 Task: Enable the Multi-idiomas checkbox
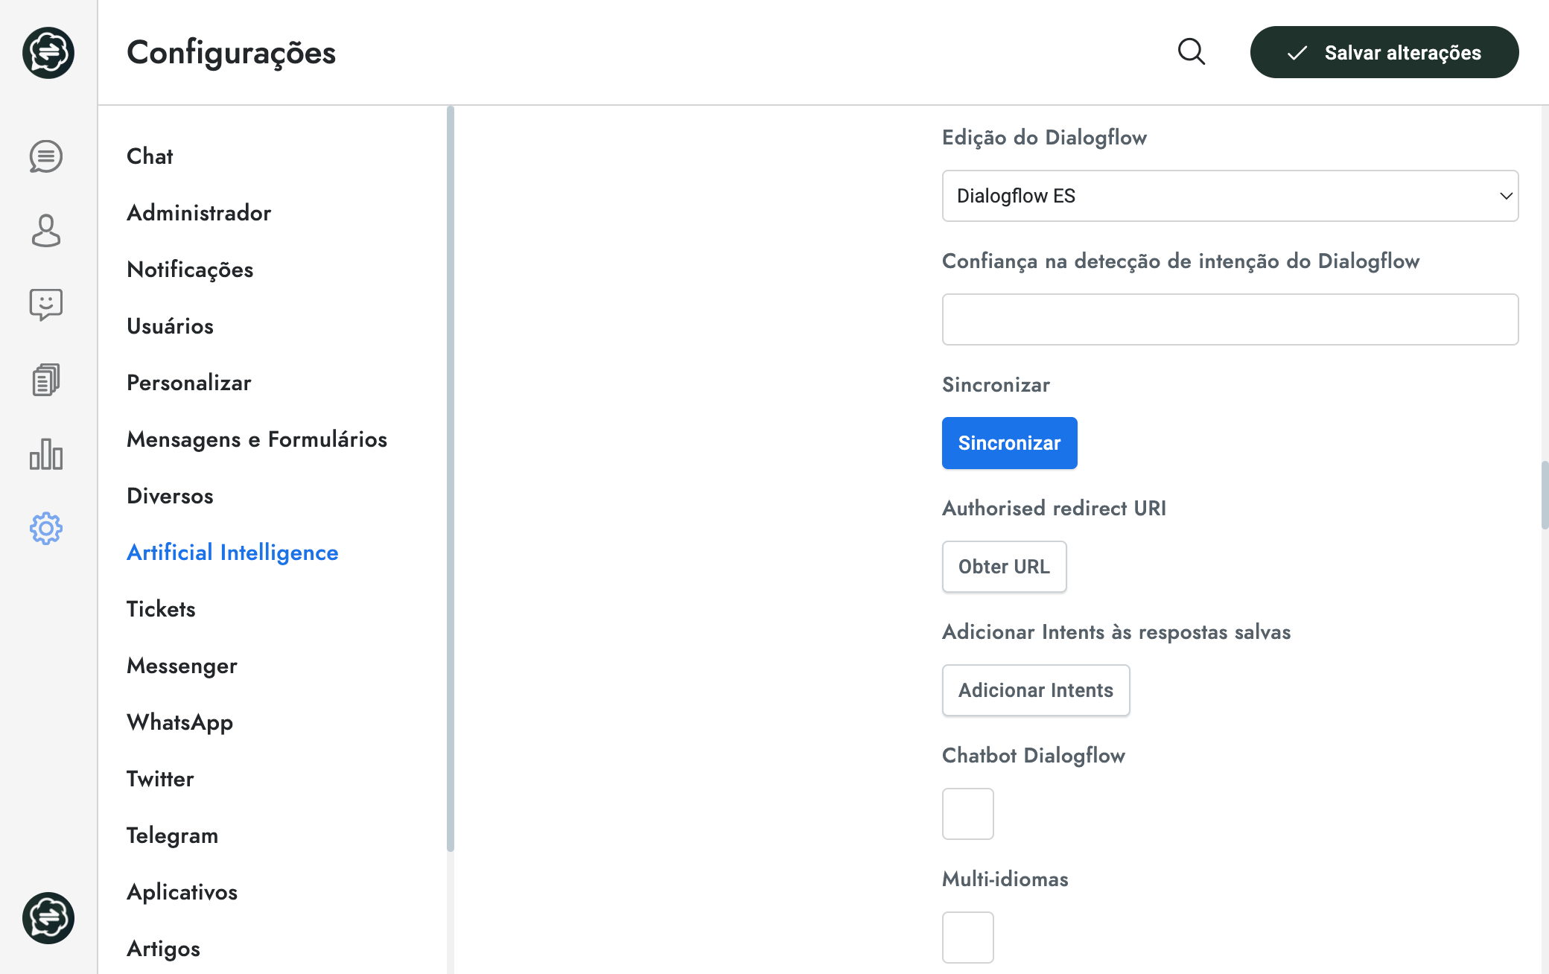968,938
